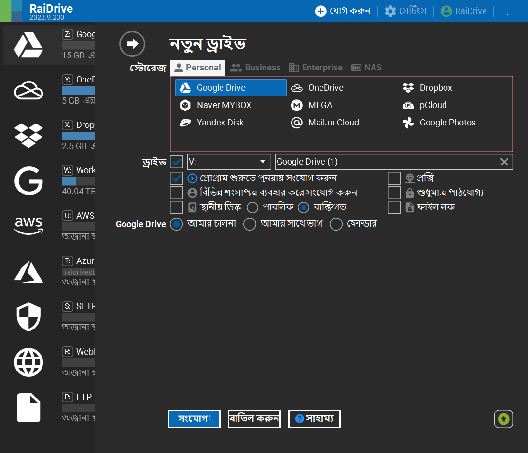
Task: Enable the read-only checkbox
Action: point(394,193)
